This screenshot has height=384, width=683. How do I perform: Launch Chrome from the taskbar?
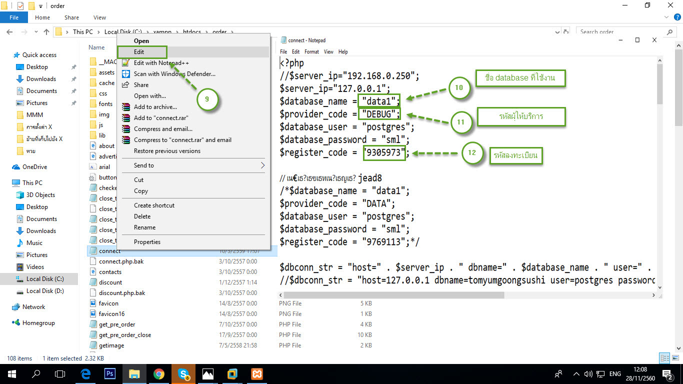point(159,373)
